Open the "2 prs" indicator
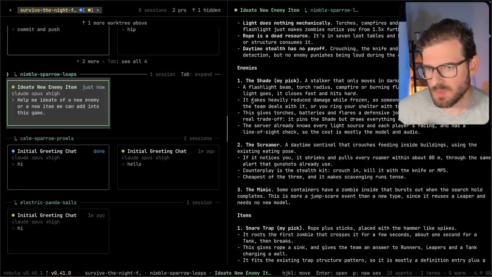492x277 pixels. tap(179, 10)
